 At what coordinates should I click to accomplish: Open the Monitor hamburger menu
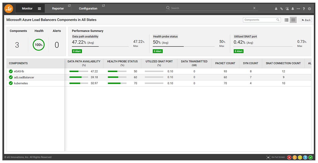(x=39, y=8)
